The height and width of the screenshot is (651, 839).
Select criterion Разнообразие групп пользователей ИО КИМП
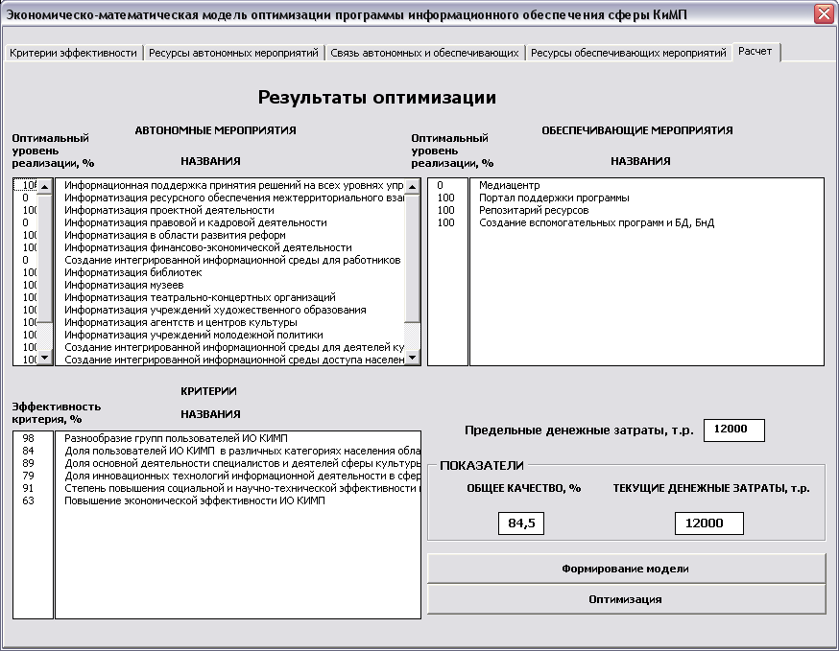(x=238, y=438)
